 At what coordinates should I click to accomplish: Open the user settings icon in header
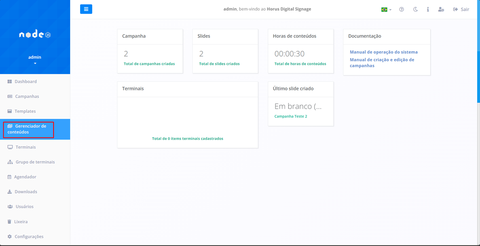441,9
